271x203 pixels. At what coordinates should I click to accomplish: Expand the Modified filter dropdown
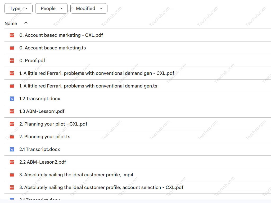point(89,8)
